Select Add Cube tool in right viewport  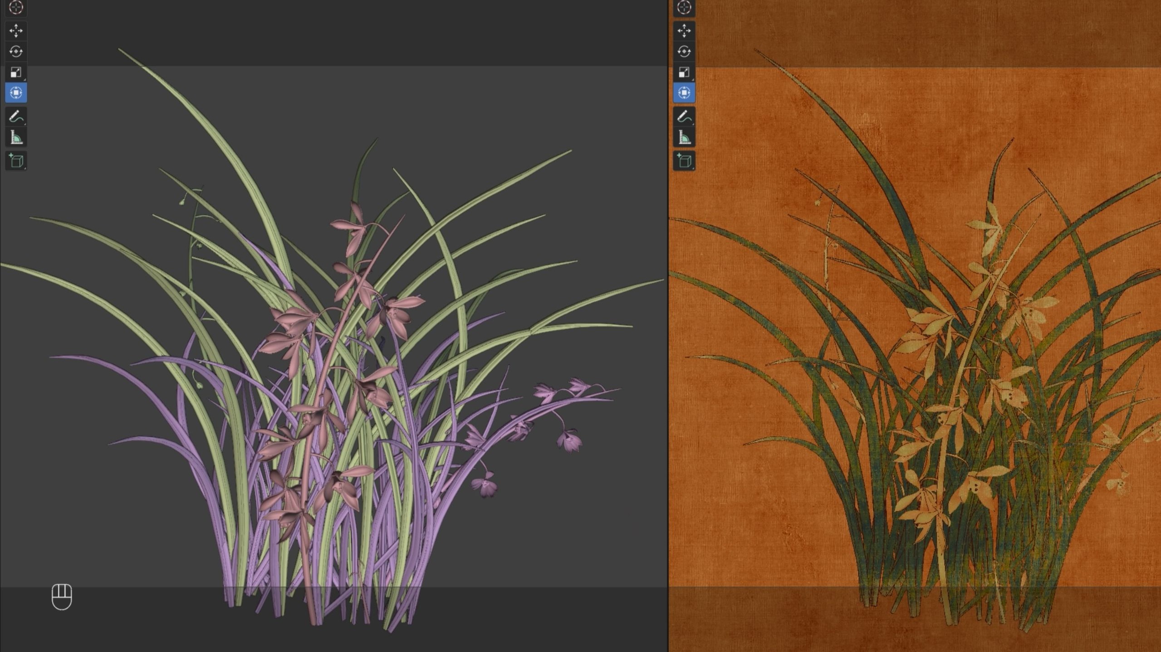[x=684, y=161]
